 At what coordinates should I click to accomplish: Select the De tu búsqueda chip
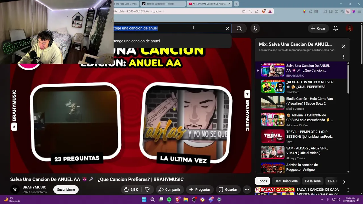click(x=286, y=181)
